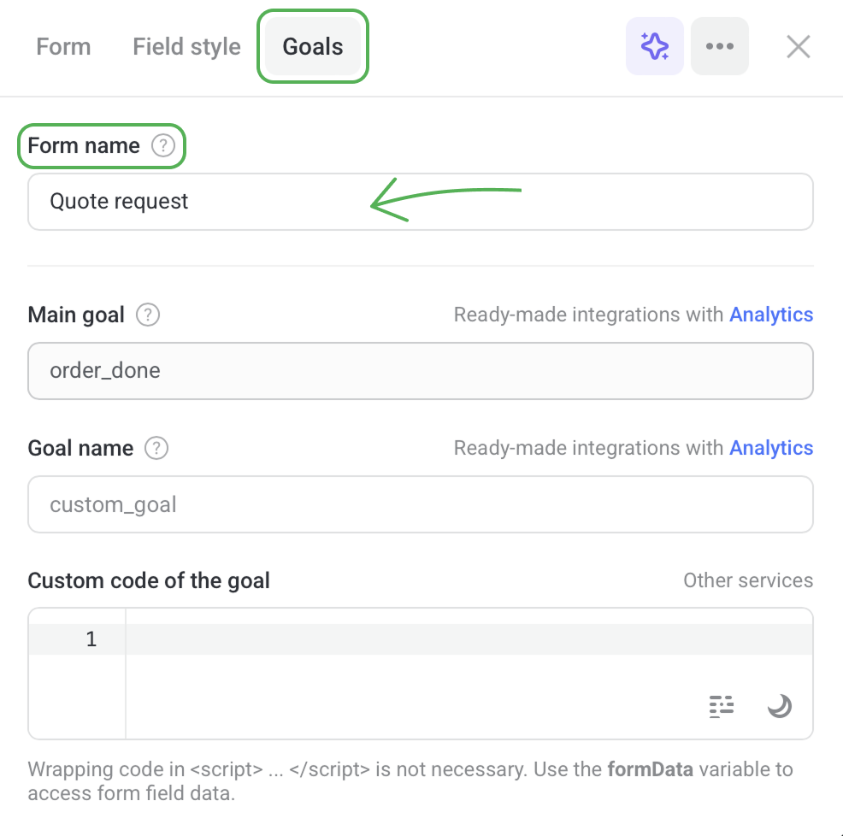The height and width of the screenshot is (836, 843).
Task: Click the Main goal help question icon
Action: (x=148, y=315)
